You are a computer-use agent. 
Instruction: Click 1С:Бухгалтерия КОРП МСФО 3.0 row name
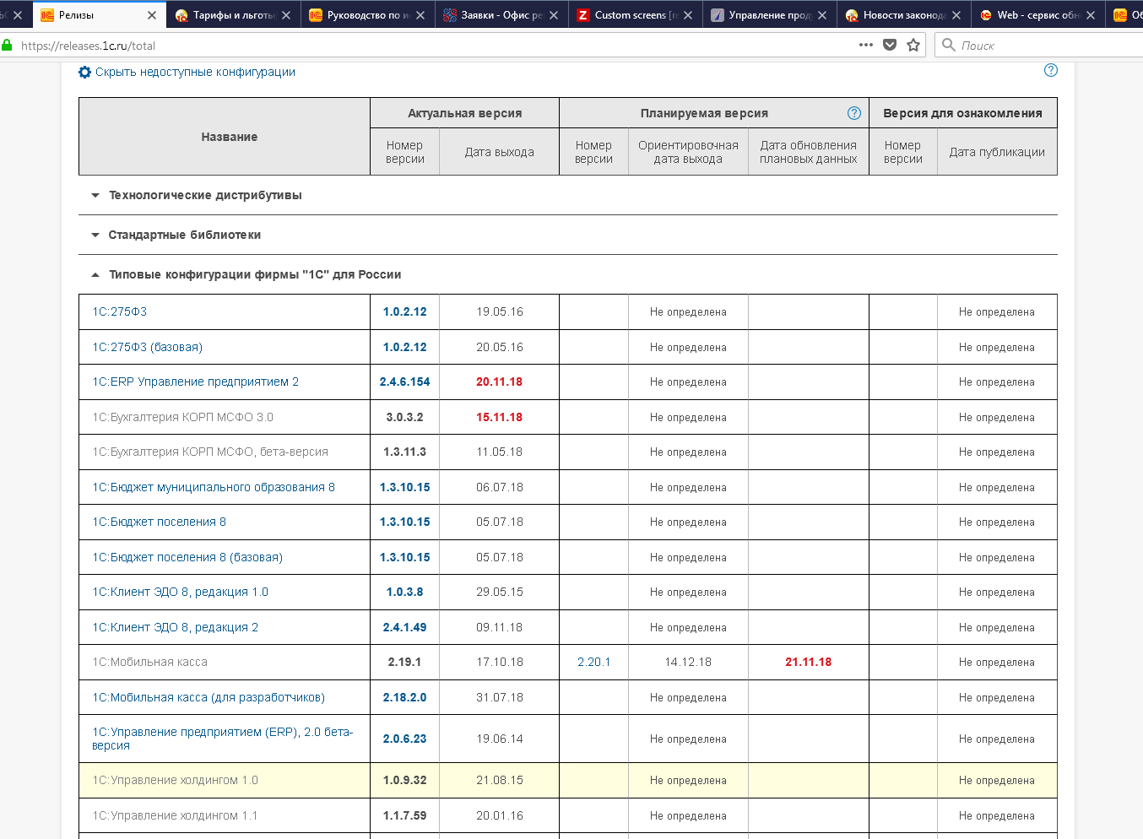[x=183, y=417]
